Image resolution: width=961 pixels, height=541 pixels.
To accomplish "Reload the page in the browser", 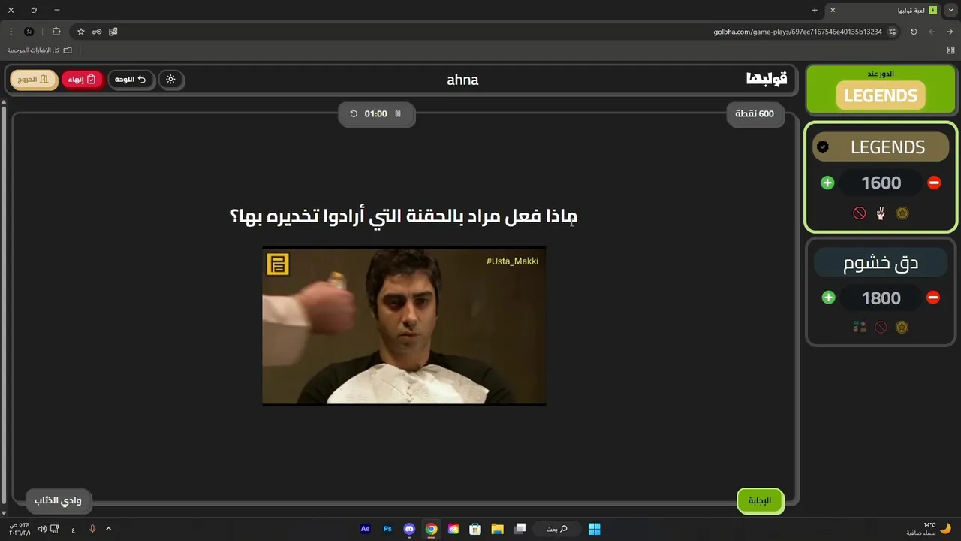I will tap(914, 32).
